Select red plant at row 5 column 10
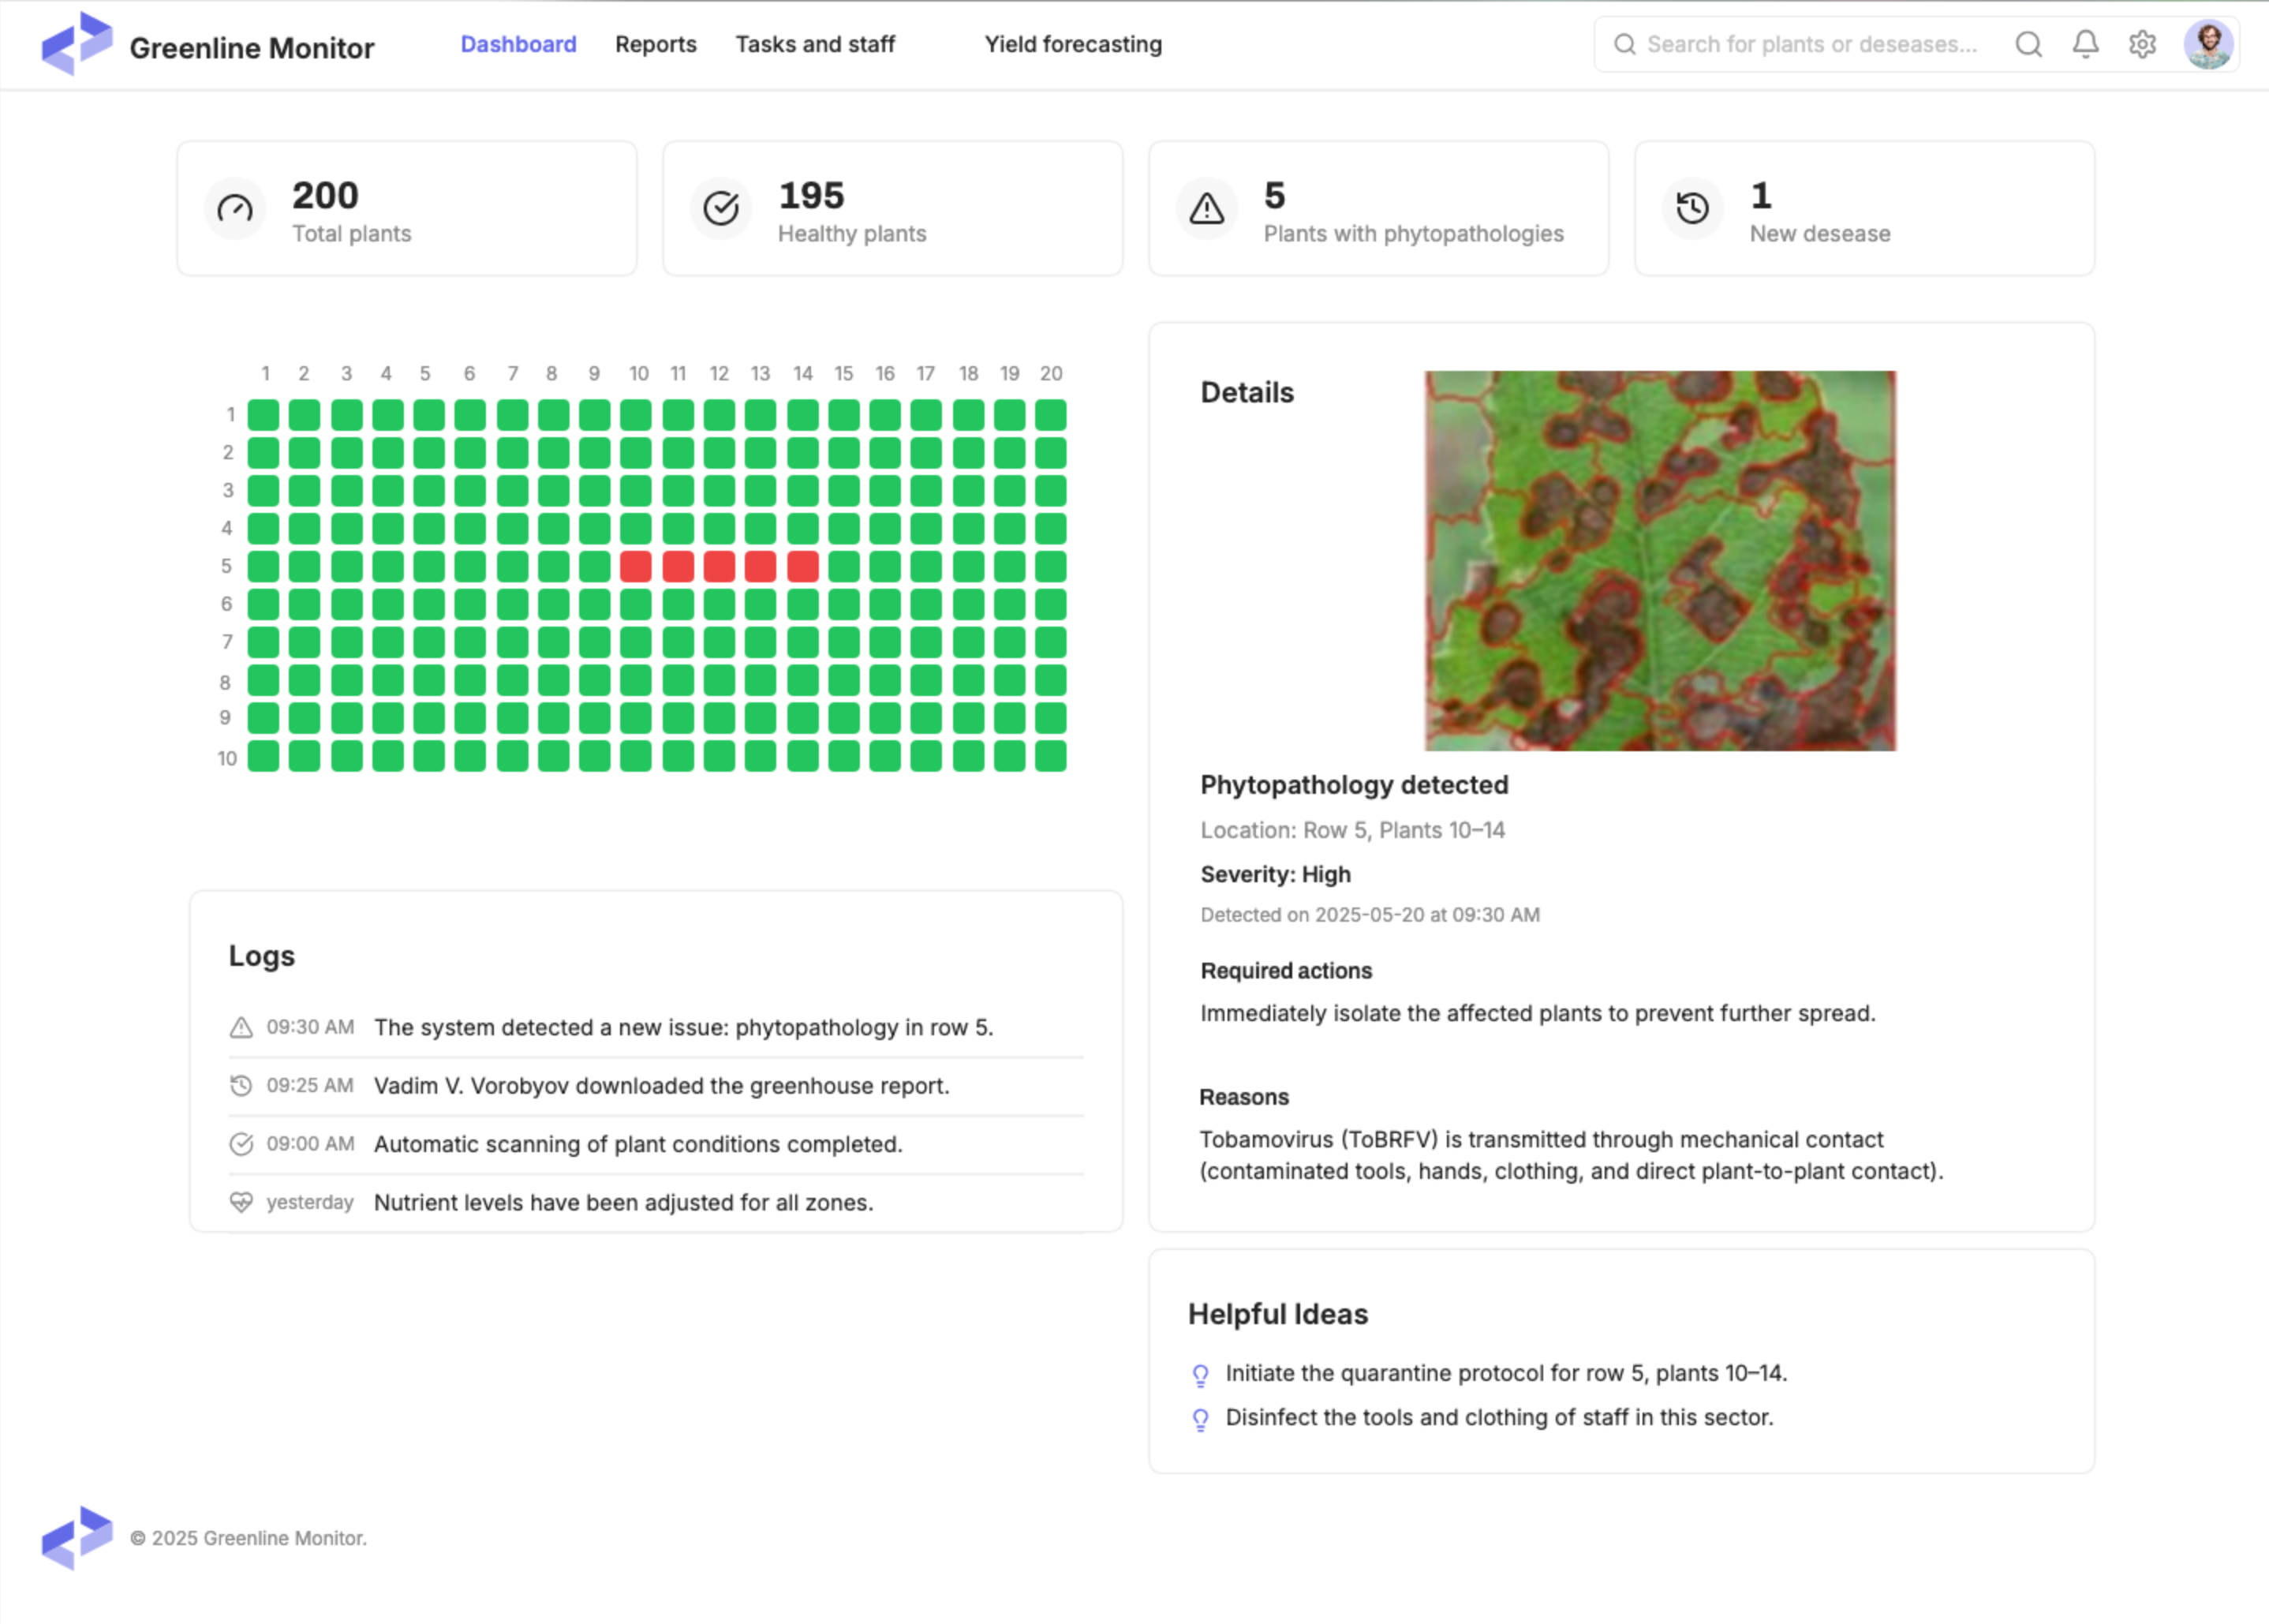2269x1624 pixels. pyautogui.click(x=636, y=566)
